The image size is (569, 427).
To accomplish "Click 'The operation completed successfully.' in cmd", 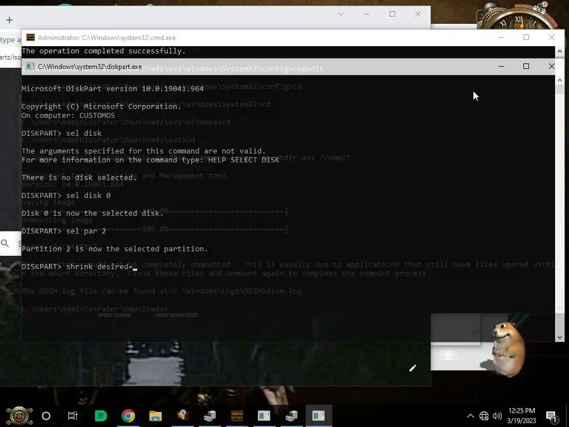I will click(104, 51).
